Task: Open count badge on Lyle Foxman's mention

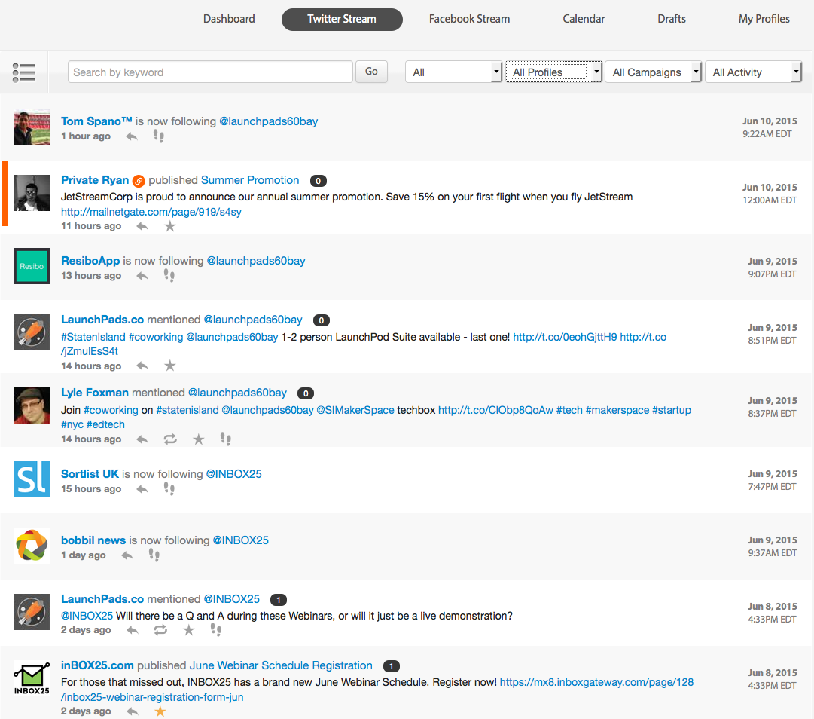Action: (306, 393)
